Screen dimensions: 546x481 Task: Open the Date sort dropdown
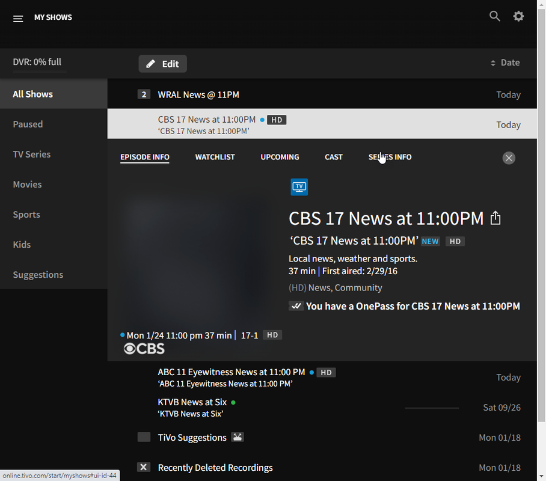[x=505, y=63]
